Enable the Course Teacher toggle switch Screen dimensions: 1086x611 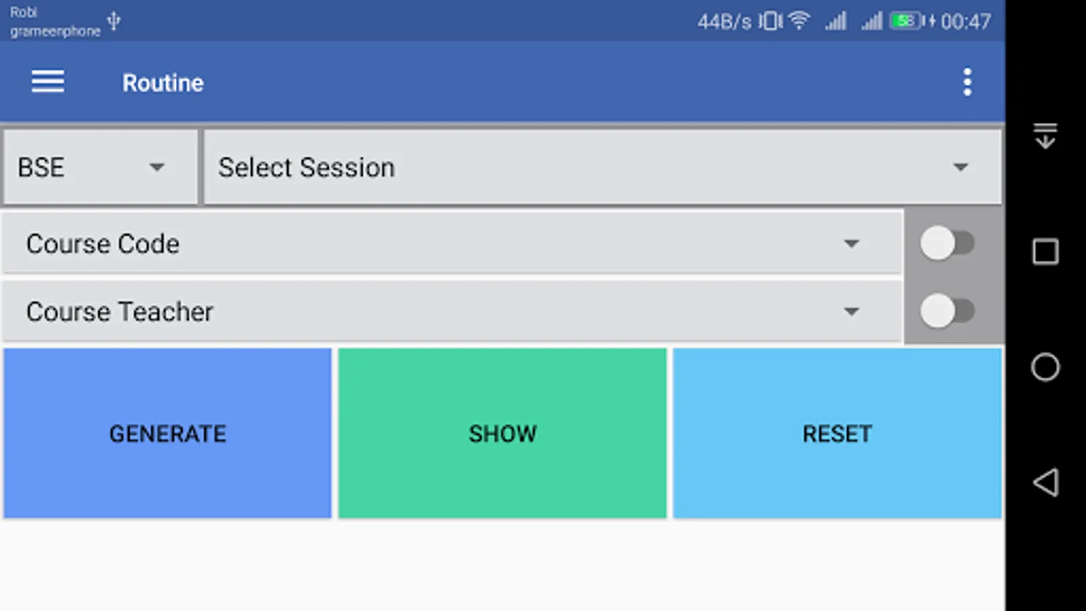(x=947, y=312)
